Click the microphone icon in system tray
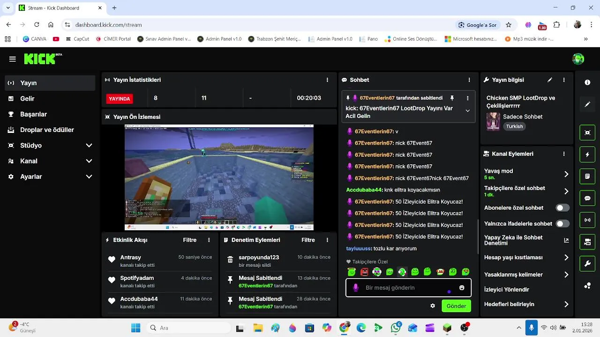The image size is (600, 337). 531,328
